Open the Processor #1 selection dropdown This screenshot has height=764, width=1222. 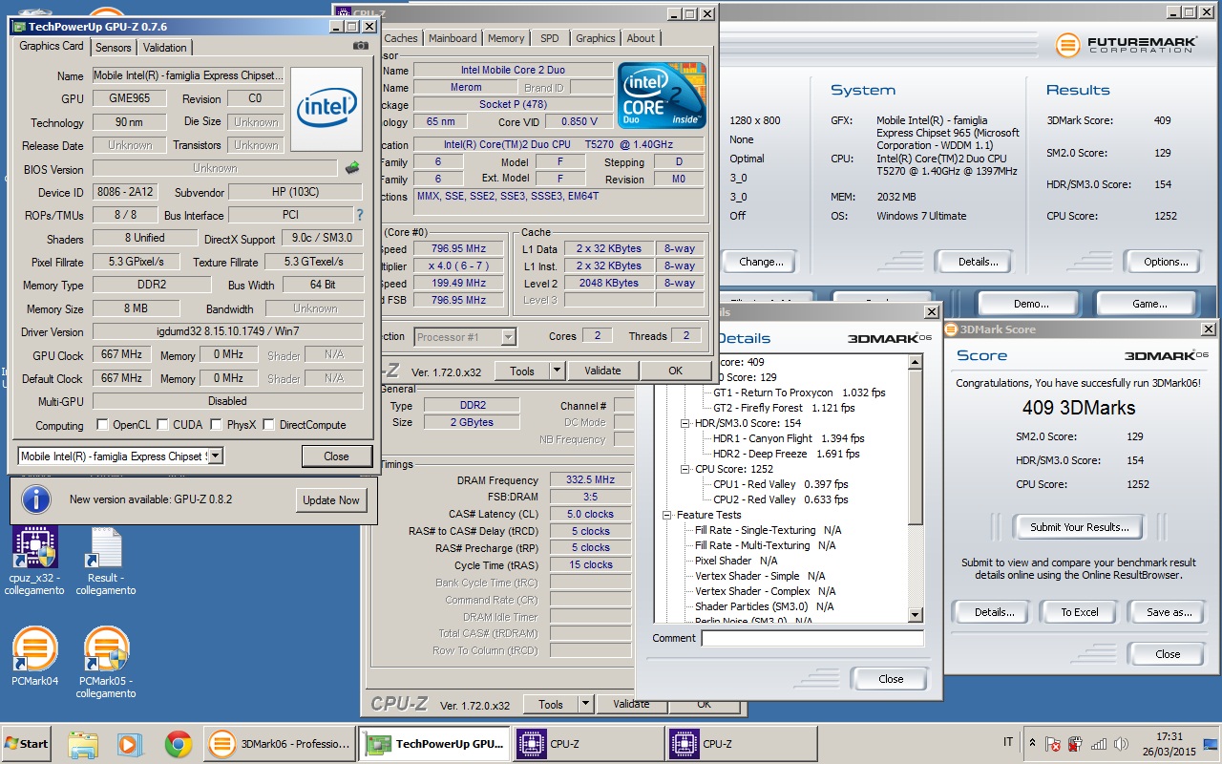508,336
